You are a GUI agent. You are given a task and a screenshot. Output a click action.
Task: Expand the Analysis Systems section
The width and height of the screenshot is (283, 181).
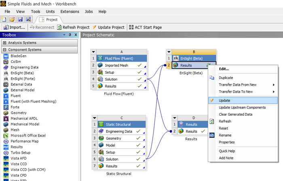point(4,43)
